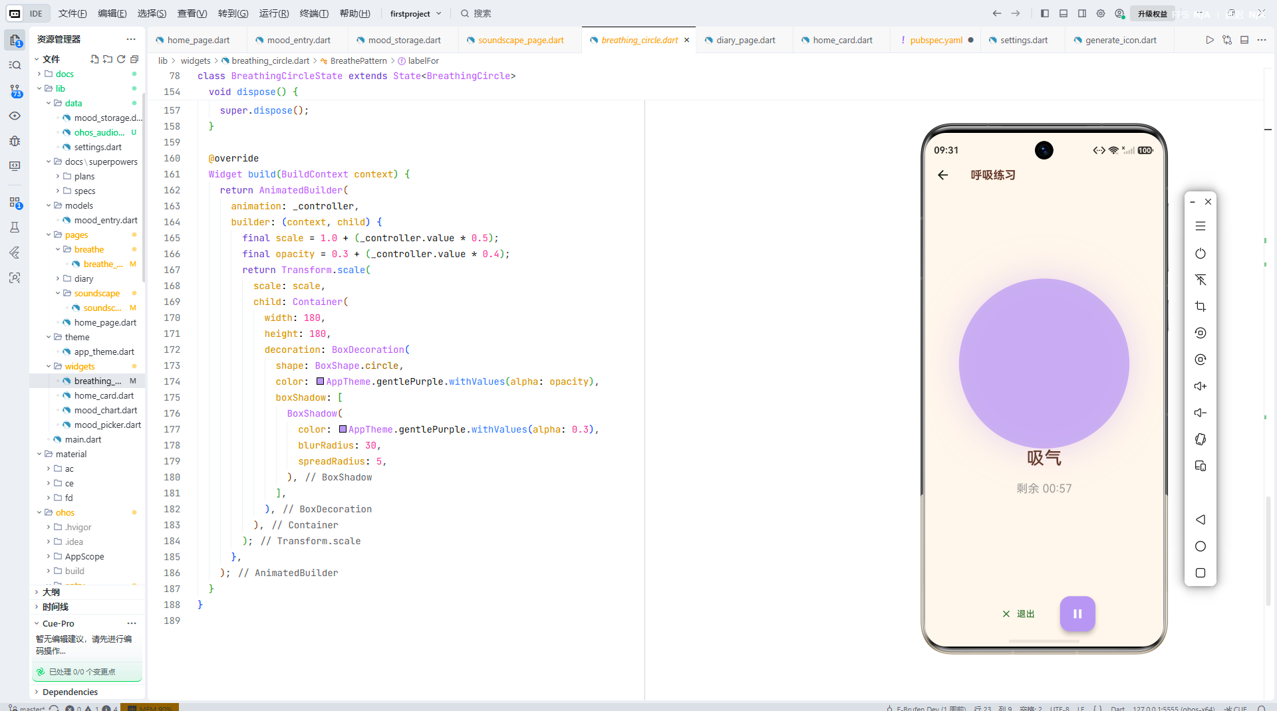Click gentlePurple color swatch on line 174
1277x711 pixels.
(321, 381)
